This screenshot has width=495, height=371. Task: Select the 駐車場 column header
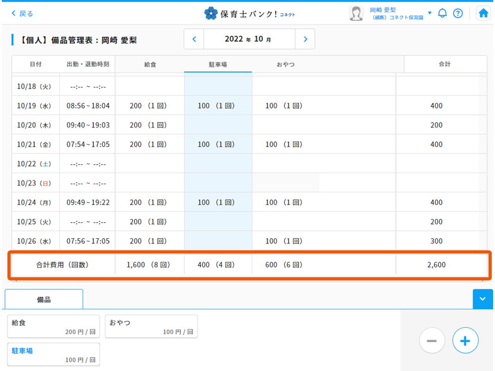pyautogui.click(x=218, y=64)
